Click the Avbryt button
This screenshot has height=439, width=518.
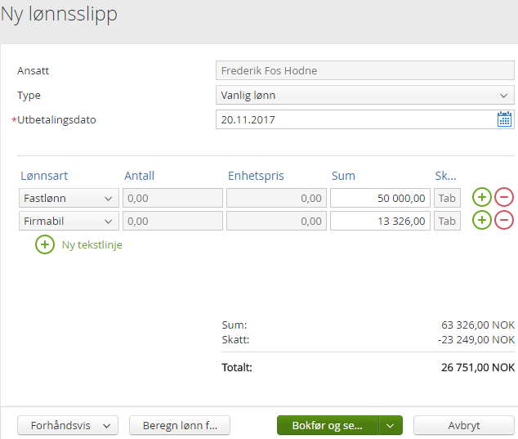pos(464,426)
